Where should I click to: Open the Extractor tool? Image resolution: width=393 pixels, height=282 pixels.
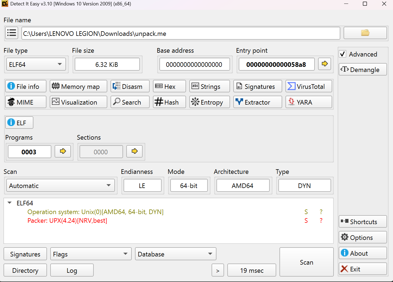[x=257, y=102]
